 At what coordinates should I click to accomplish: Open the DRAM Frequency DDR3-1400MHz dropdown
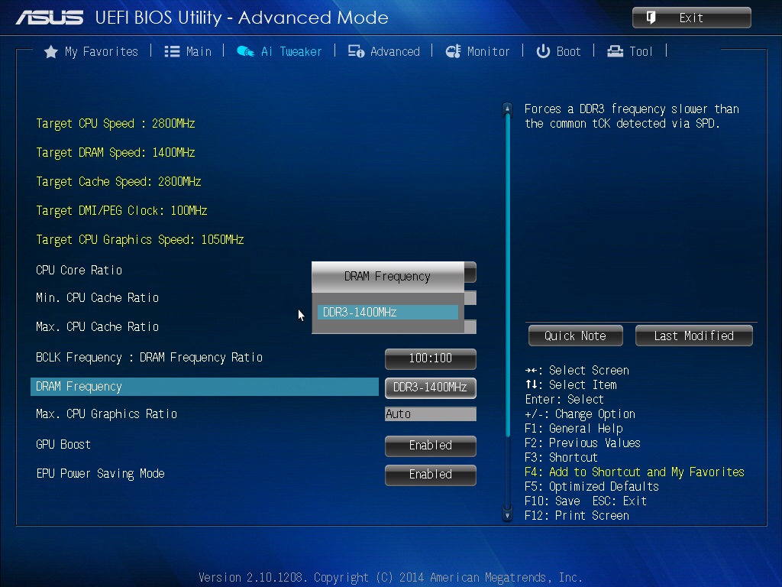(x=431, y=388)
